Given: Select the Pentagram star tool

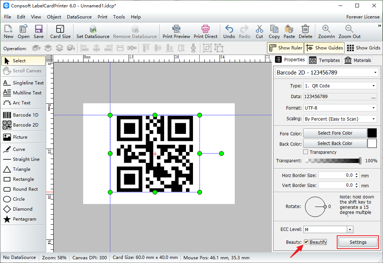Looking at the screenshot, I should (23, 219).
